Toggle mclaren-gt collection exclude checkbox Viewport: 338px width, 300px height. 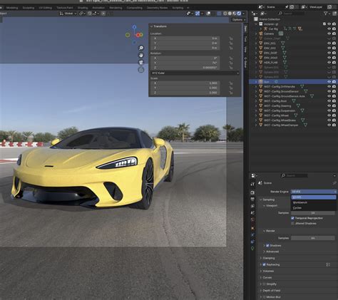tap(324, 24)
